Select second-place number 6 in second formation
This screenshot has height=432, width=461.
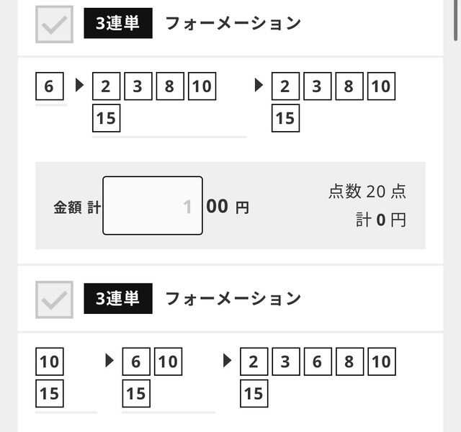pos(136,361)
